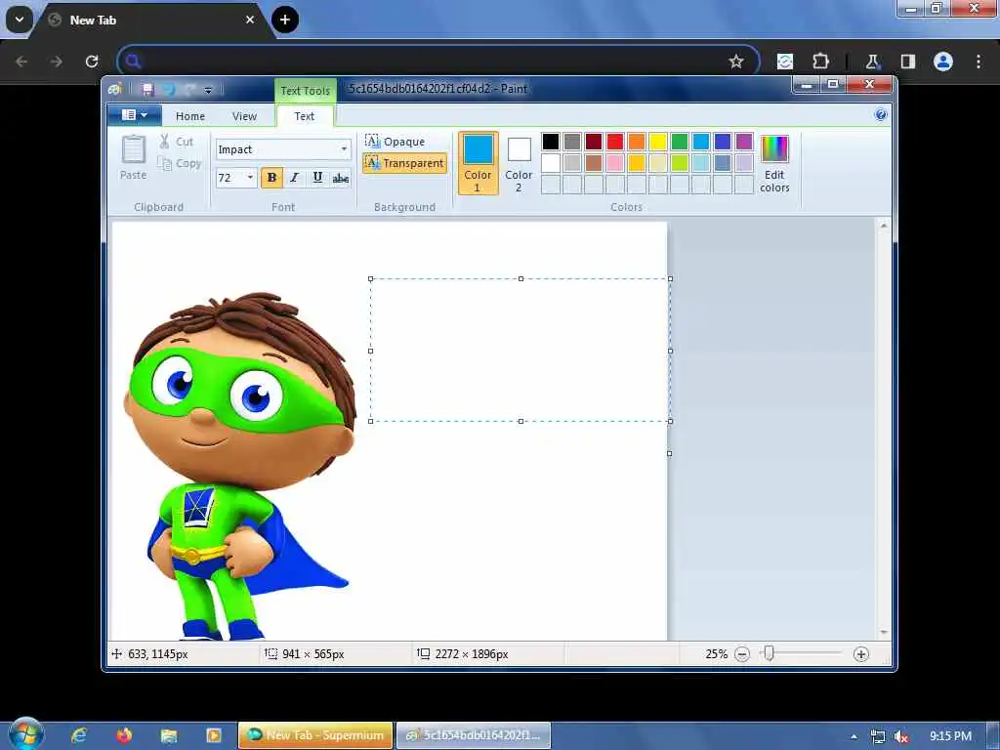
Task: Select the Color 1 button
Action: pyautogui.click(x=478, y=163)
